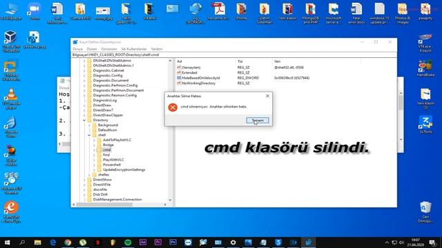Expand the cmd key
Viewport: 442px width, 248px height.
tap(94, 150)
